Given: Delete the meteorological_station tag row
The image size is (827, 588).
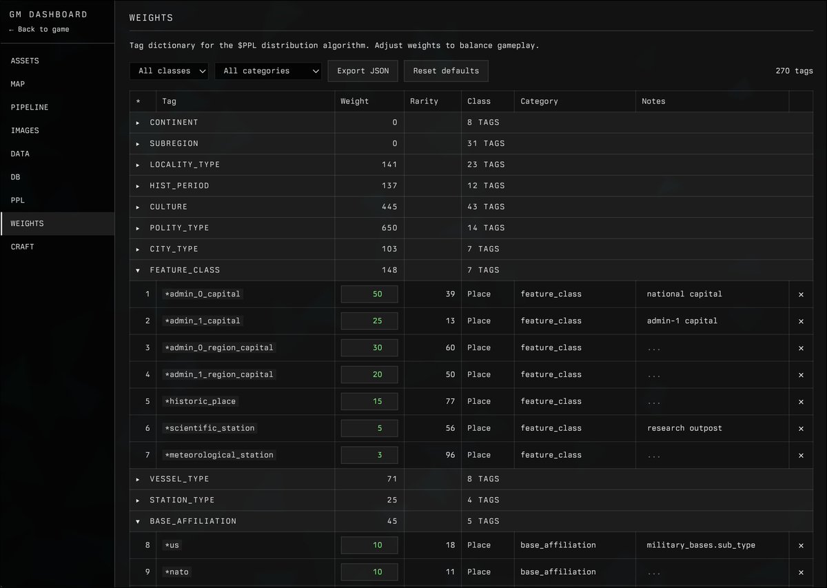Looking at the screenshot, I should pos(801,456).
